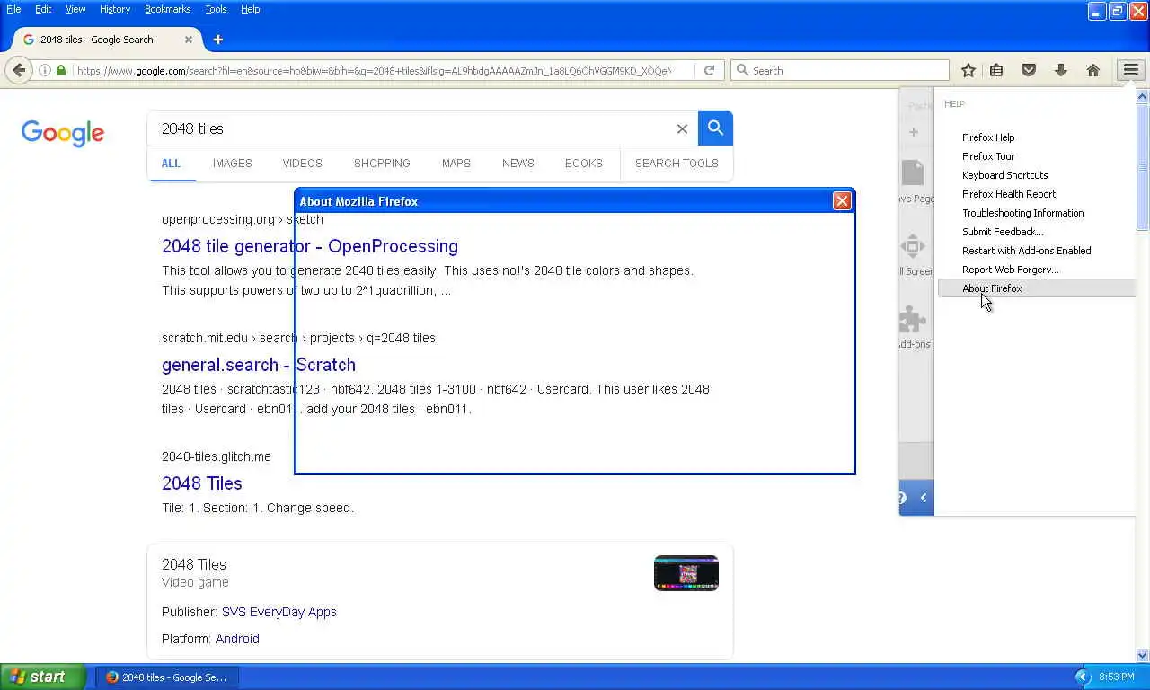Switch to the BOOKS tab
Screen dimensions: 1150x690
click(584, 164)
